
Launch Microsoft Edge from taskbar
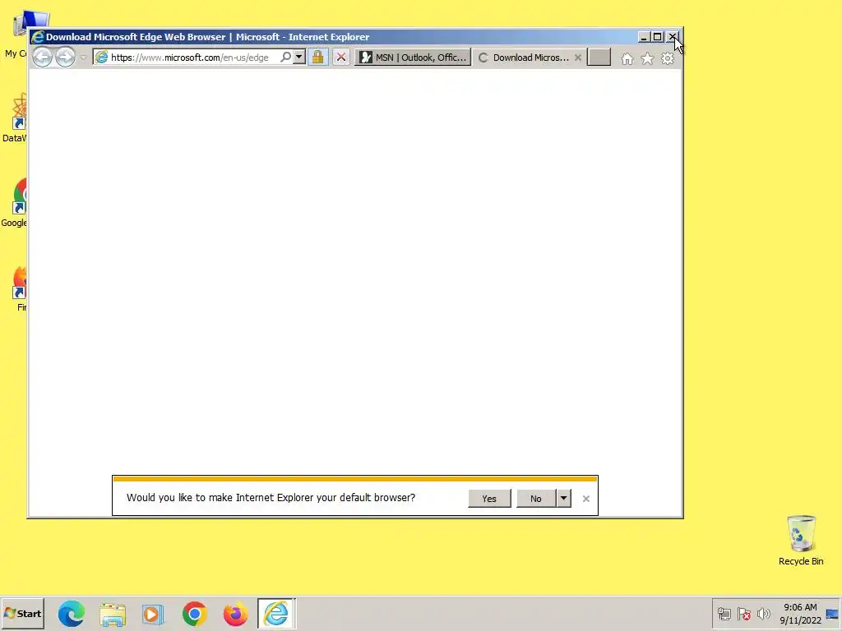tap(72, 613)
